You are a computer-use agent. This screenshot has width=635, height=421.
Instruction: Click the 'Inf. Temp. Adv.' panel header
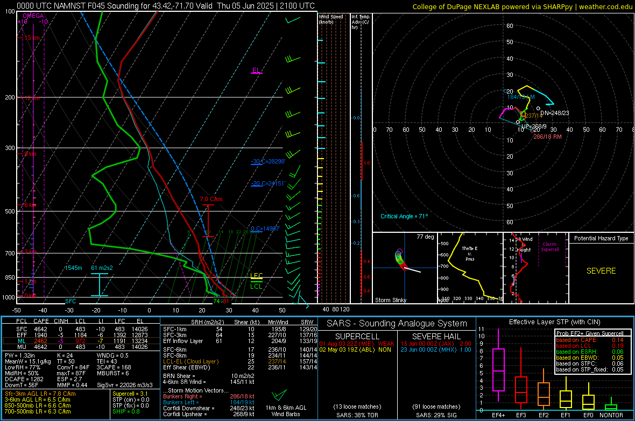point(361,22)
